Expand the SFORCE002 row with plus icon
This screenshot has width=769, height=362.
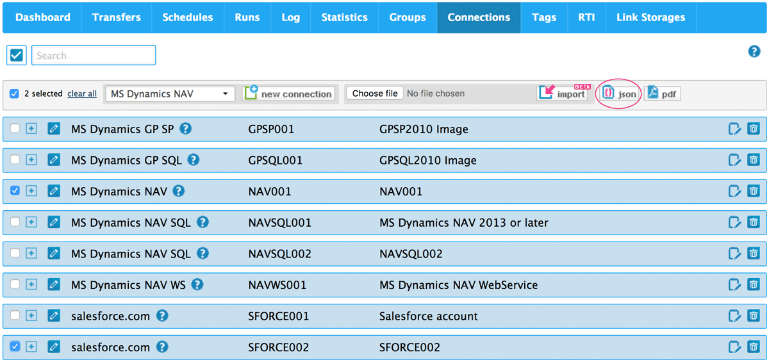(31, 347)
